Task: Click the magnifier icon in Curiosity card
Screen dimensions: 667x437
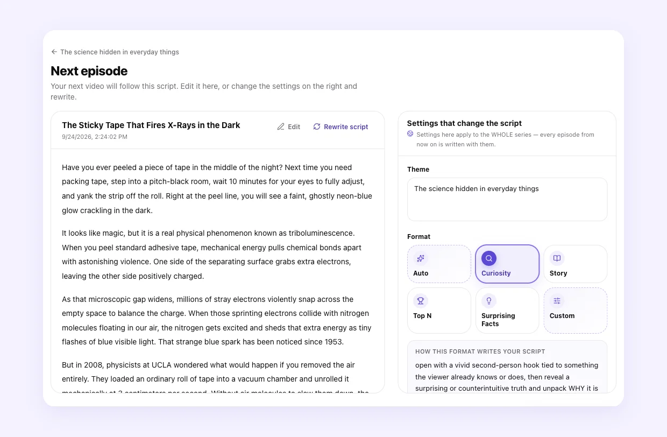Action: (489, 258)
